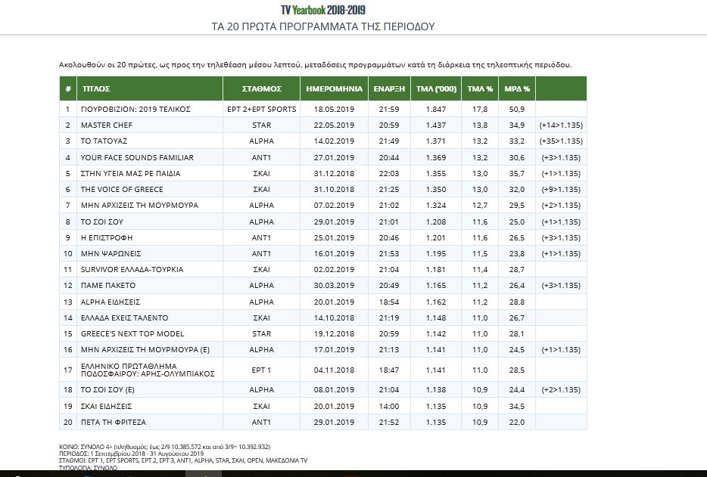Click the ΤΜΛ % column header

click(480, 88)
